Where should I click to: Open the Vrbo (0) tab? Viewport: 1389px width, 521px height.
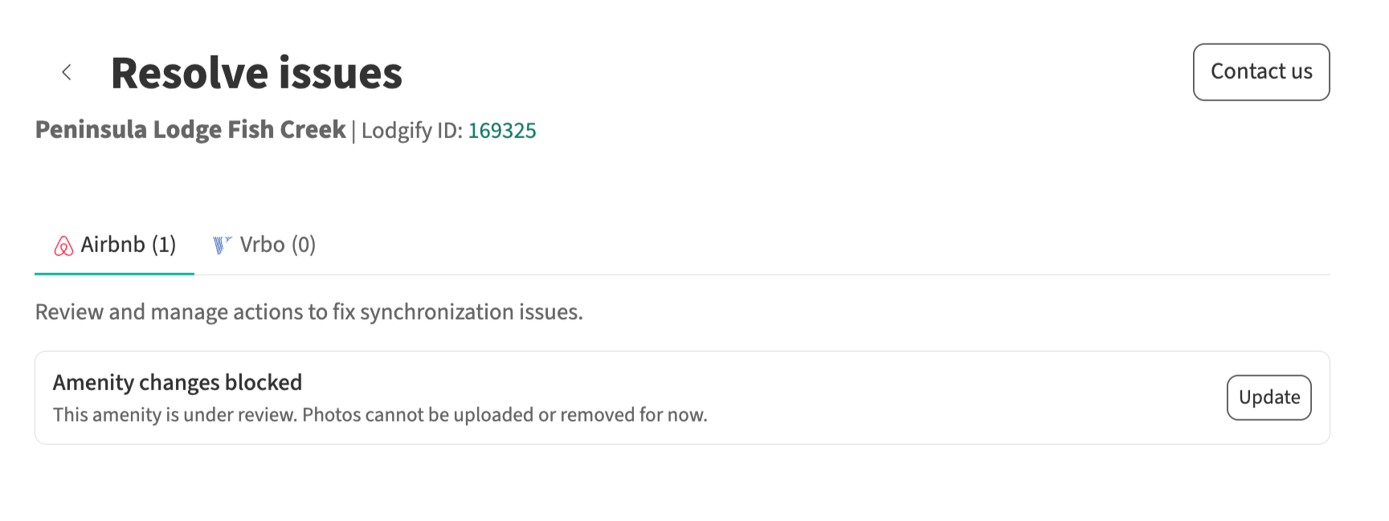coord(264,245)
